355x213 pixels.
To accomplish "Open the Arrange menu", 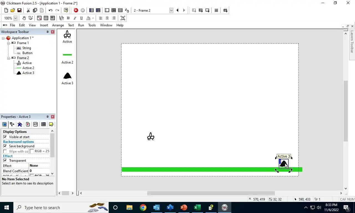I will [58, 25].
